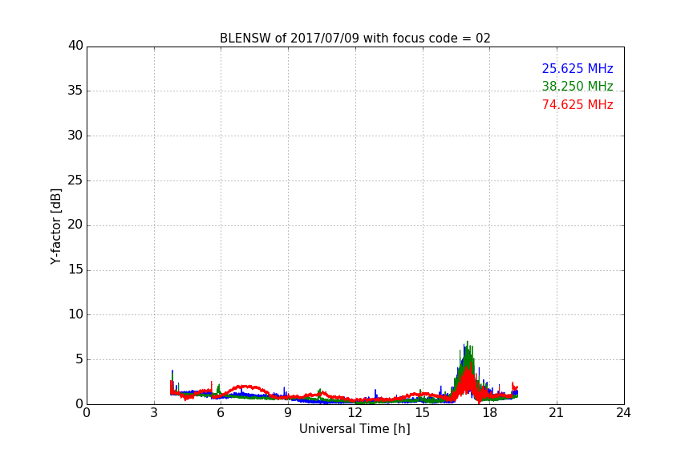Click the x-axis tick label 24
Viewport: 693px width, 462px height.
point(623,413)
